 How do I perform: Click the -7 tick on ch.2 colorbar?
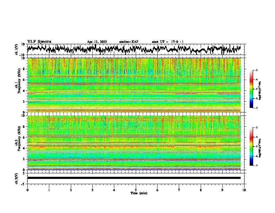pos(256,166)
